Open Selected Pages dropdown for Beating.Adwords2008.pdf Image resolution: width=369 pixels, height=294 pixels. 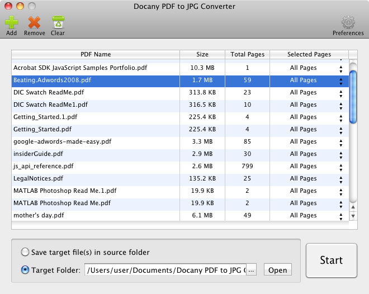[x=340, y=80]
